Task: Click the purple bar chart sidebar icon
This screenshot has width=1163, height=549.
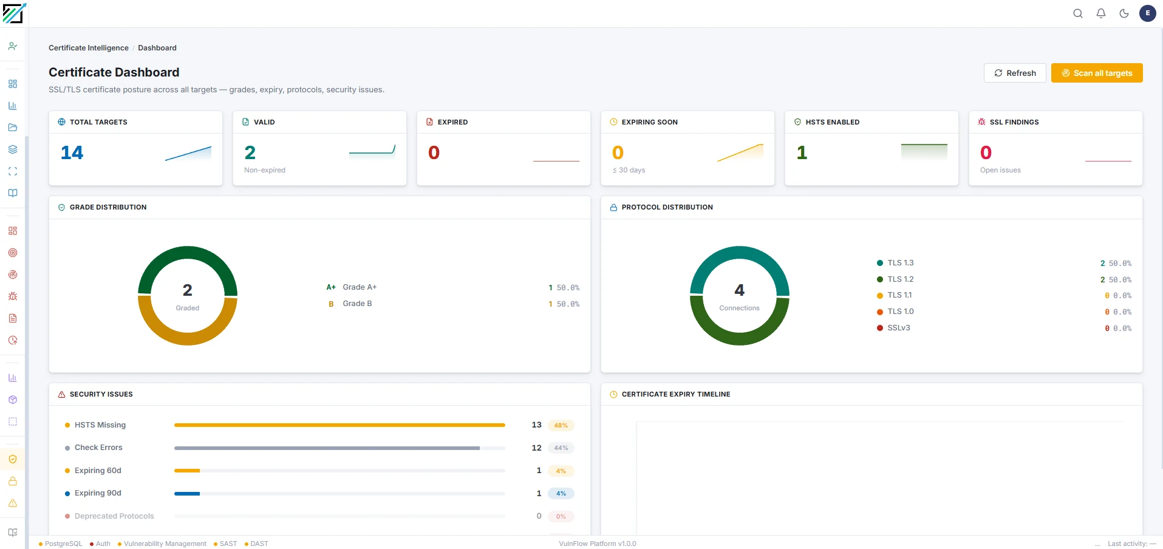Action: [13, 378]
